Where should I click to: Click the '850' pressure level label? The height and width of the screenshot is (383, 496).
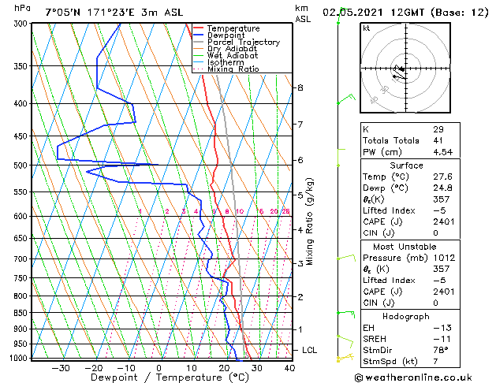pyautogui.click(x=22, y=313)
